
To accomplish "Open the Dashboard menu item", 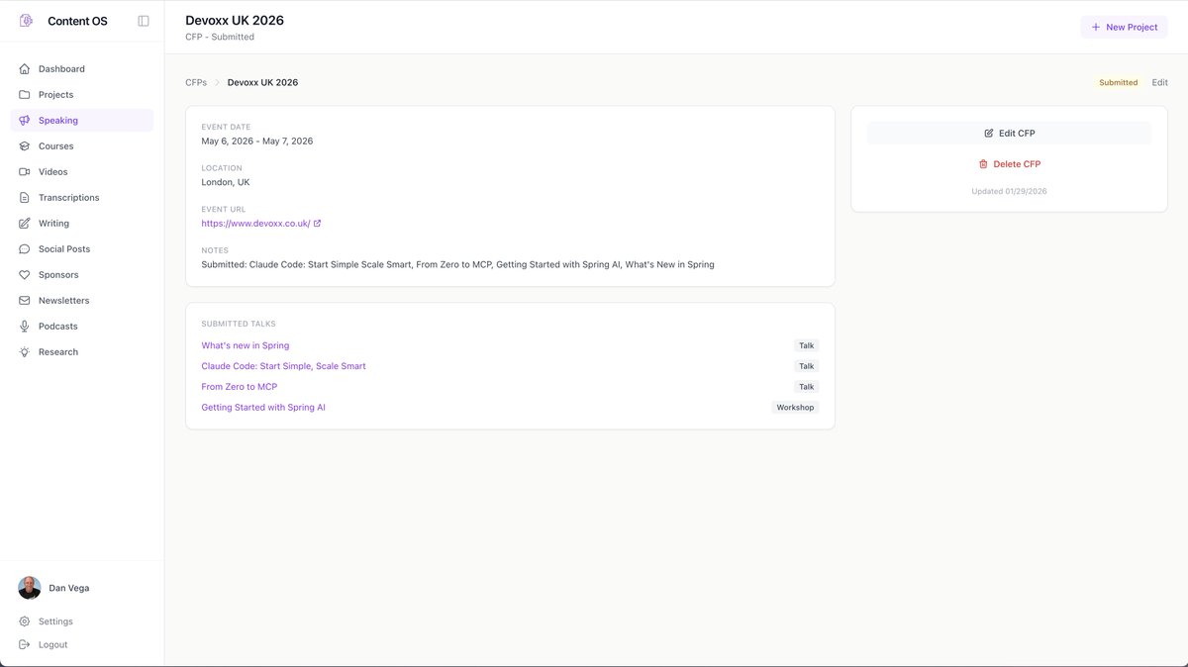I will [x=82, y=69].
